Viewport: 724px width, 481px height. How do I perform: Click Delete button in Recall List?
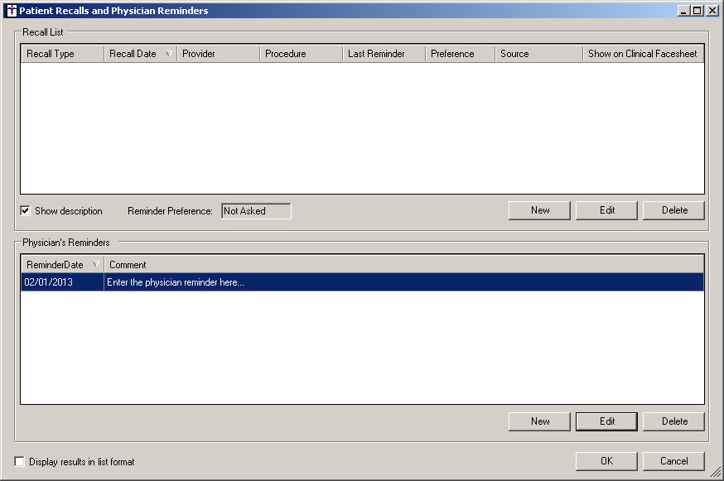674,210
